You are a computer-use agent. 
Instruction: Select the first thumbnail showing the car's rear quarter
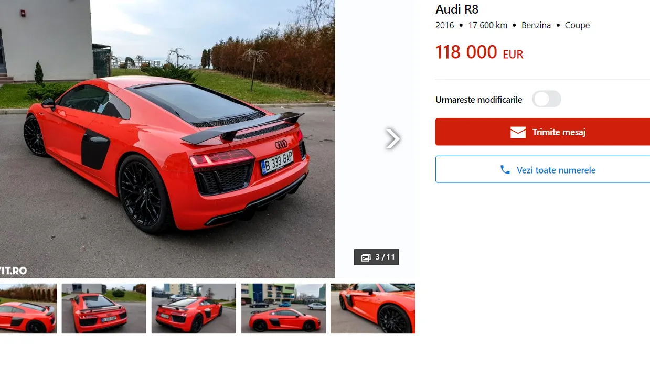point(28,308)
